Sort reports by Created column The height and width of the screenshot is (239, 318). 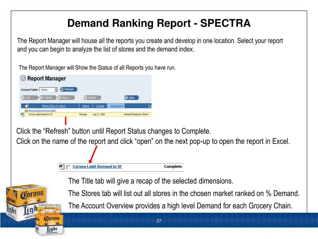click(x=100, y=106)
